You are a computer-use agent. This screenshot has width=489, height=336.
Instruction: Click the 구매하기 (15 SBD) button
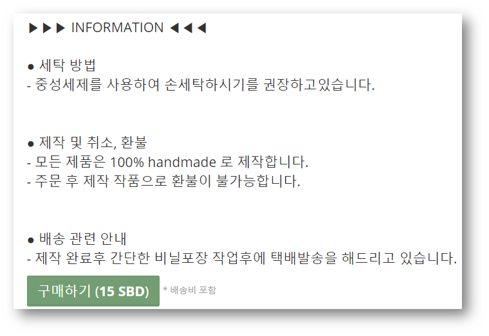tap(93, 291)
